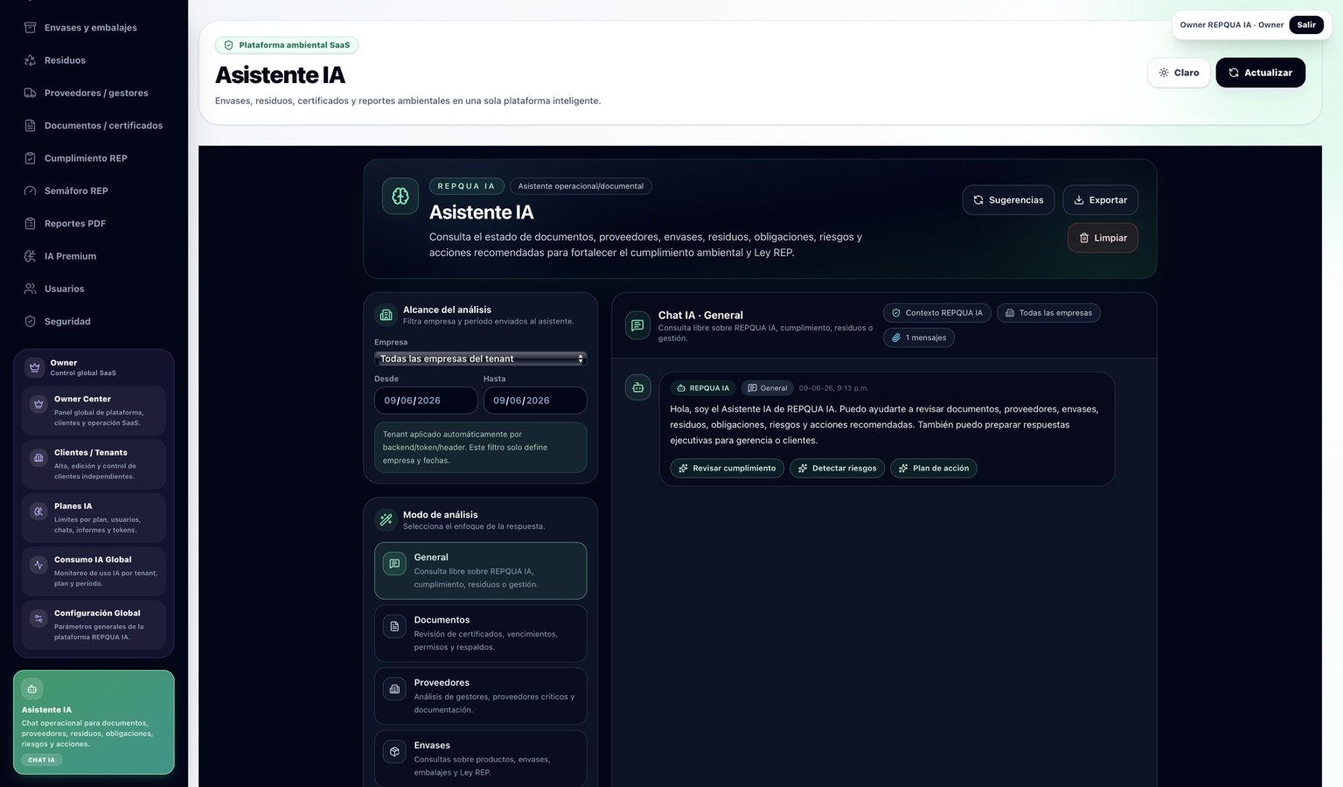This screenshot has height=787, width=1343.
Task: Click the Chat IA · General message icon
Action: (x=637, y=325)
